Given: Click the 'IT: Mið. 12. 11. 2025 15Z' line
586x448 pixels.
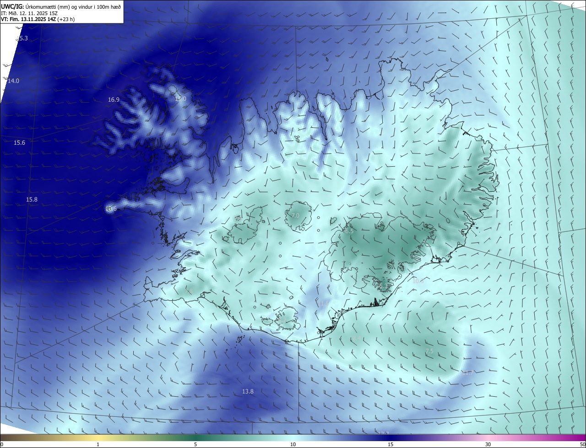Looking at the screenshot, I should [x=29, y=13].
